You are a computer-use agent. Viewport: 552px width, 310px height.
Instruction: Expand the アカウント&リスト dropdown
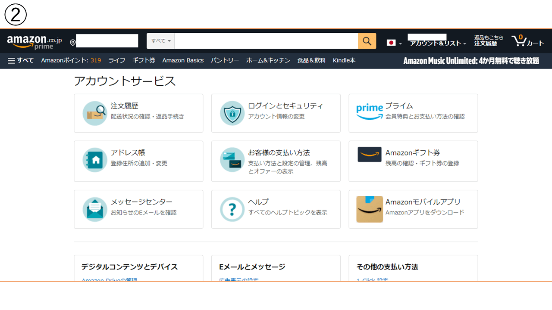pos(437,43)
